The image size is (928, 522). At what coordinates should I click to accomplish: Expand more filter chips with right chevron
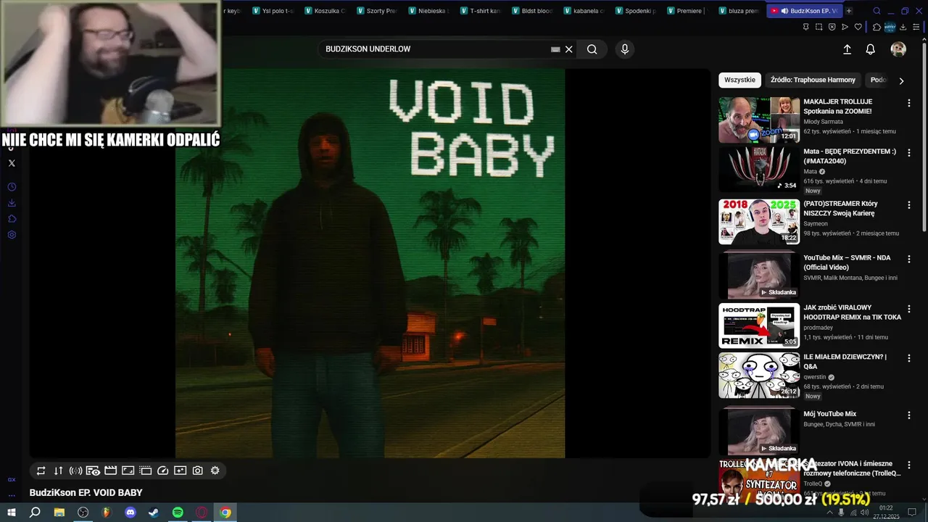coord(901,80)
